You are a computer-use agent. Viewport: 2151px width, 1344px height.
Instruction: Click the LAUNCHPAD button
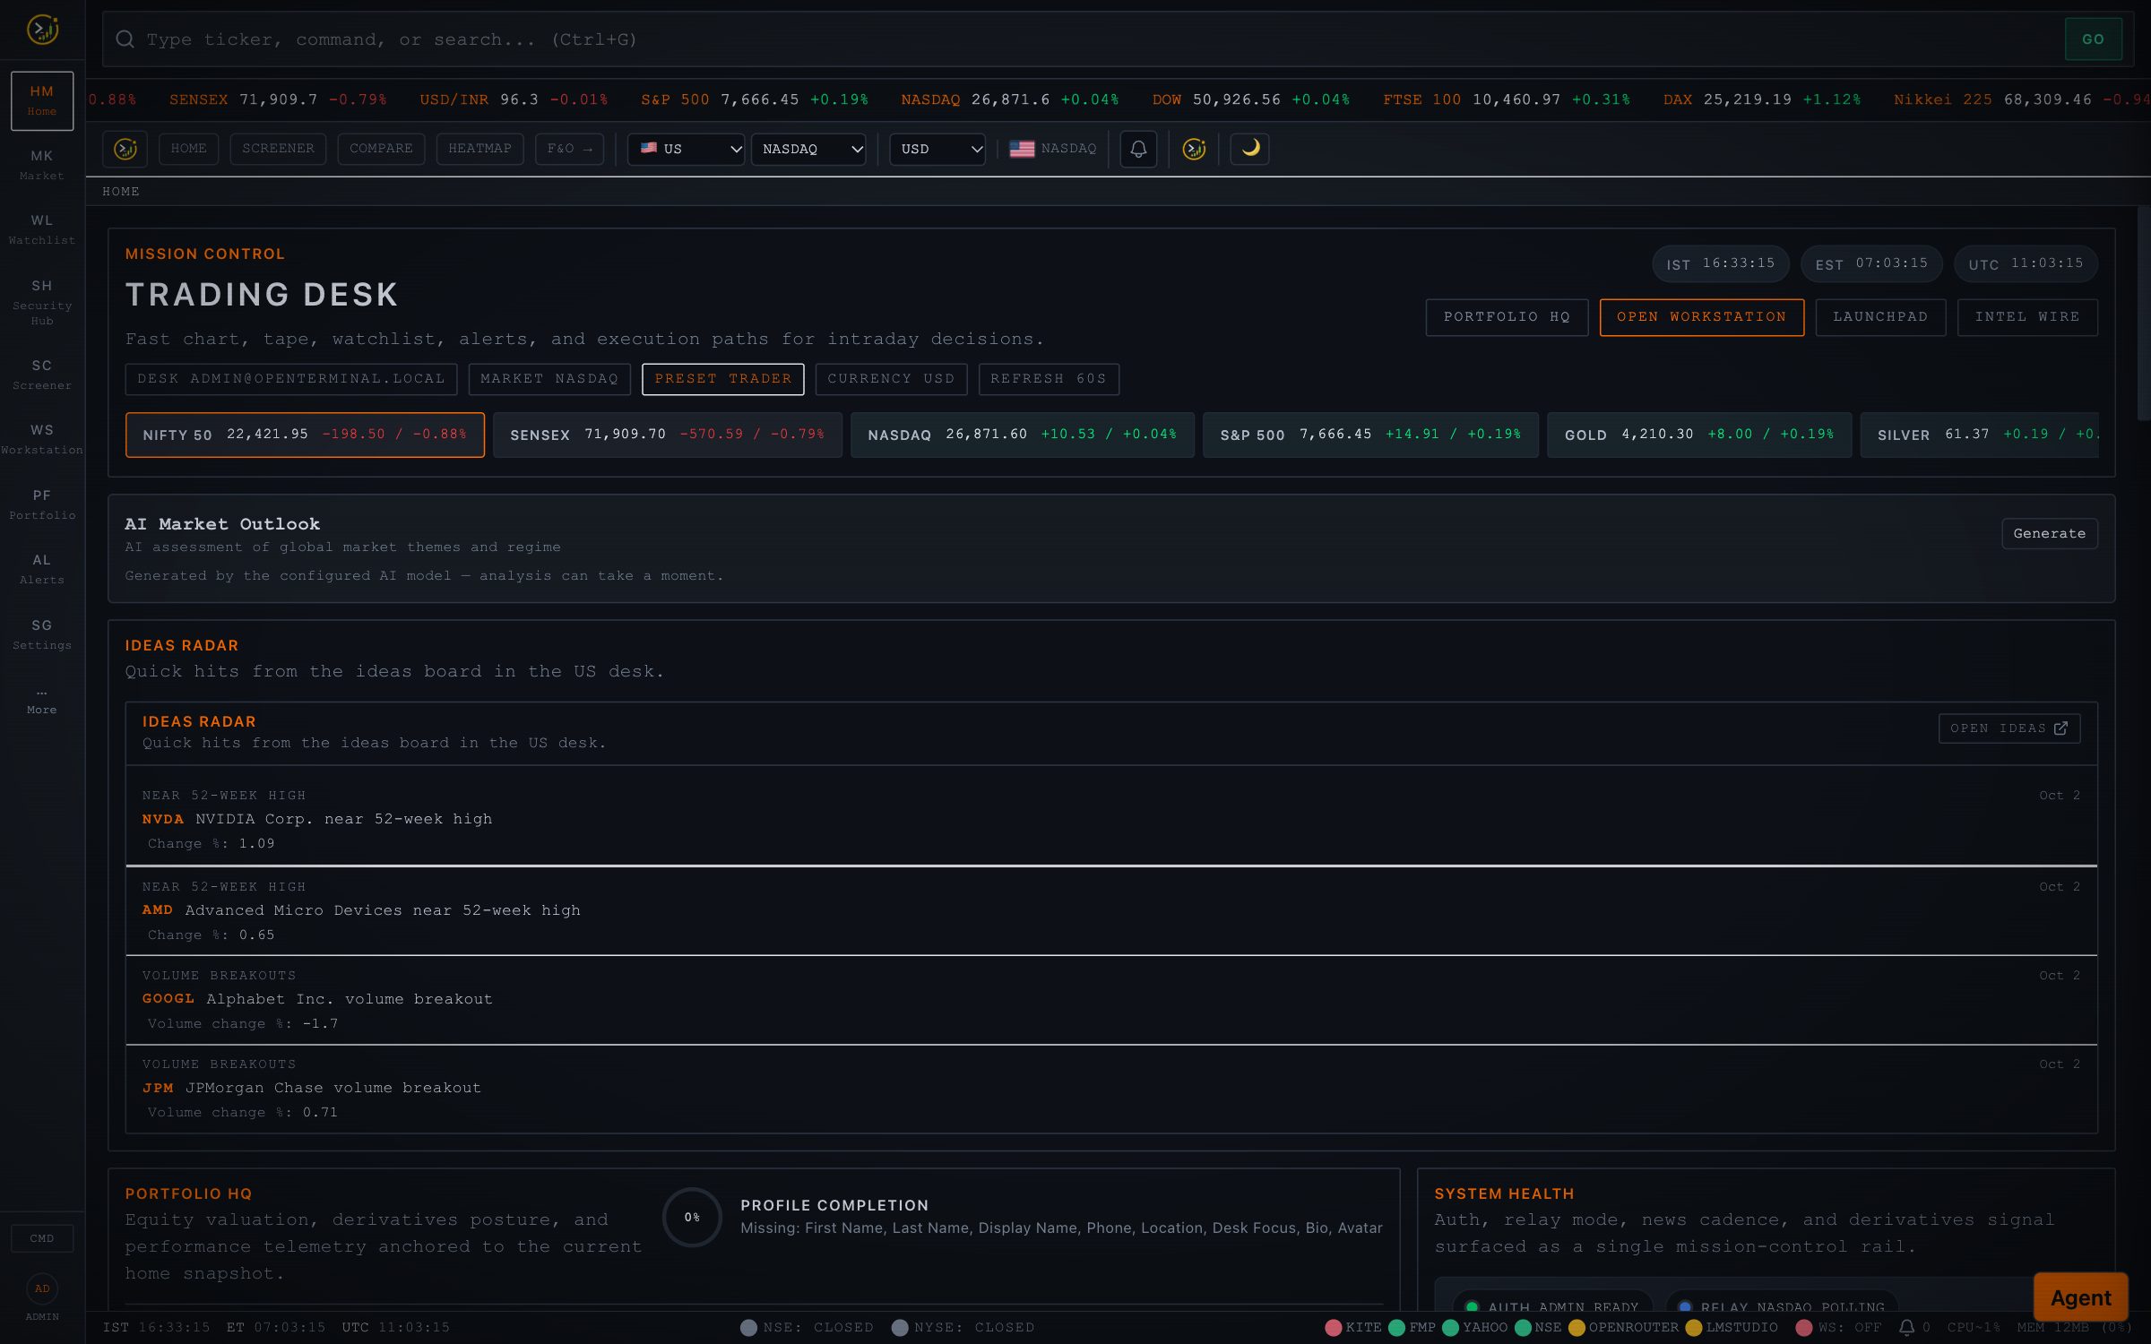pos(1880,317)
